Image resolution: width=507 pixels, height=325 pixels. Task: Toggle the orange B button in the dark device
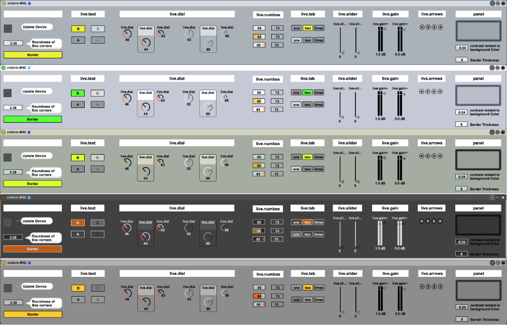coord(78,223)
